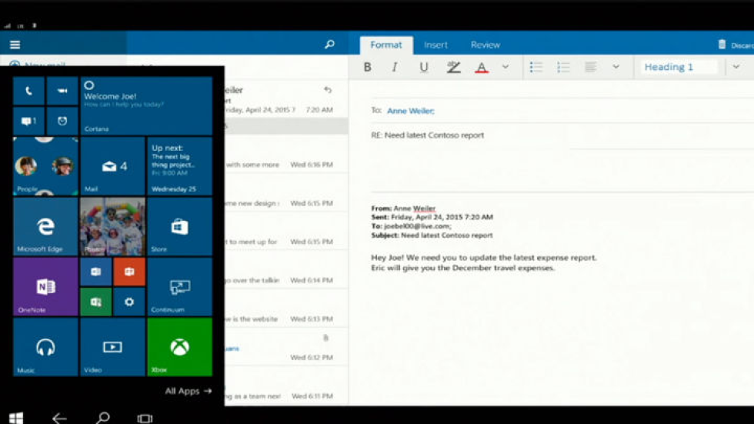Launch the Xbox tile
754x424 pixels.
(179, 347)
